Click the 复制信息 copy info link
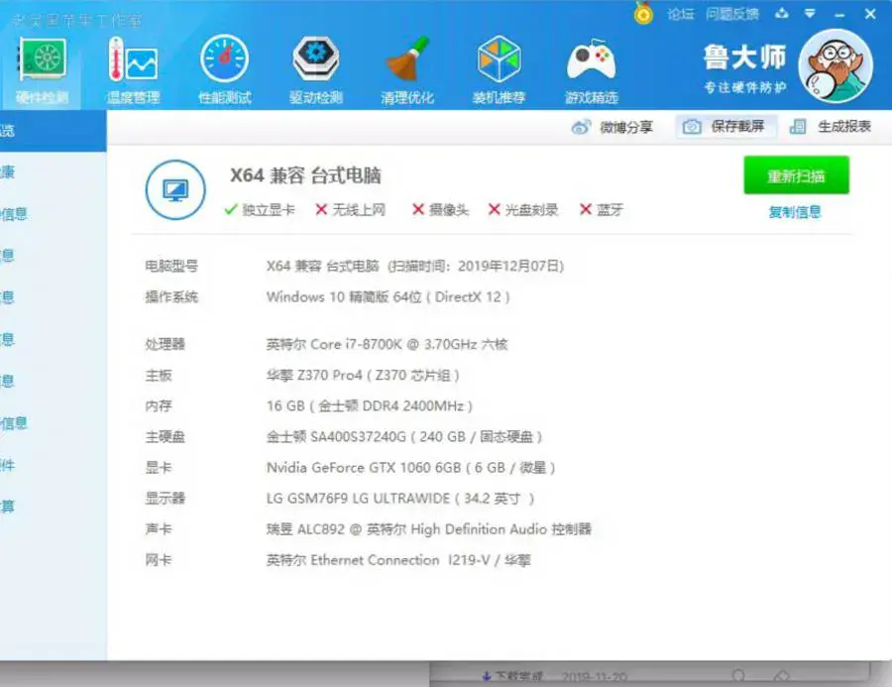The width and height of the screenshot is (892, 687). point(795,212)
